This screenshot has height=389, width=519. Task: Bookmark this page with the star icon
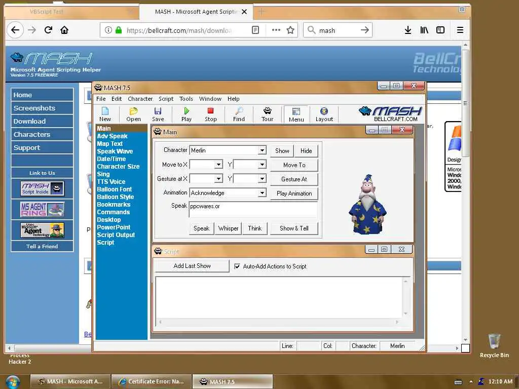click(290, 30)
